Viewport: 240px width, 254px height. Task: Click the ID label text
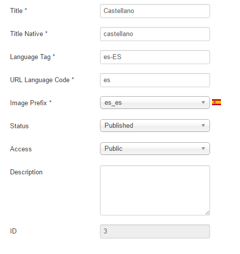(13, 231)
